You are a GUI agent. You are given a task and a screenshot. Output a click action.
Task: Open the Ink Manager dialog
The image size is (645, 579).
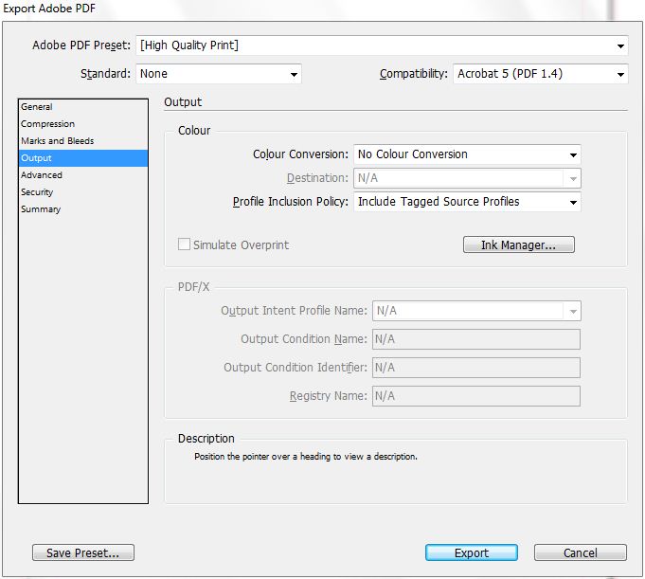coord(519,244)
